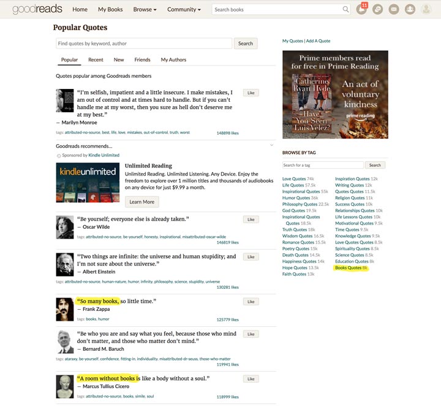Select the Popular quotes tab
Screen dimensions: 441x406
point(69,59)
